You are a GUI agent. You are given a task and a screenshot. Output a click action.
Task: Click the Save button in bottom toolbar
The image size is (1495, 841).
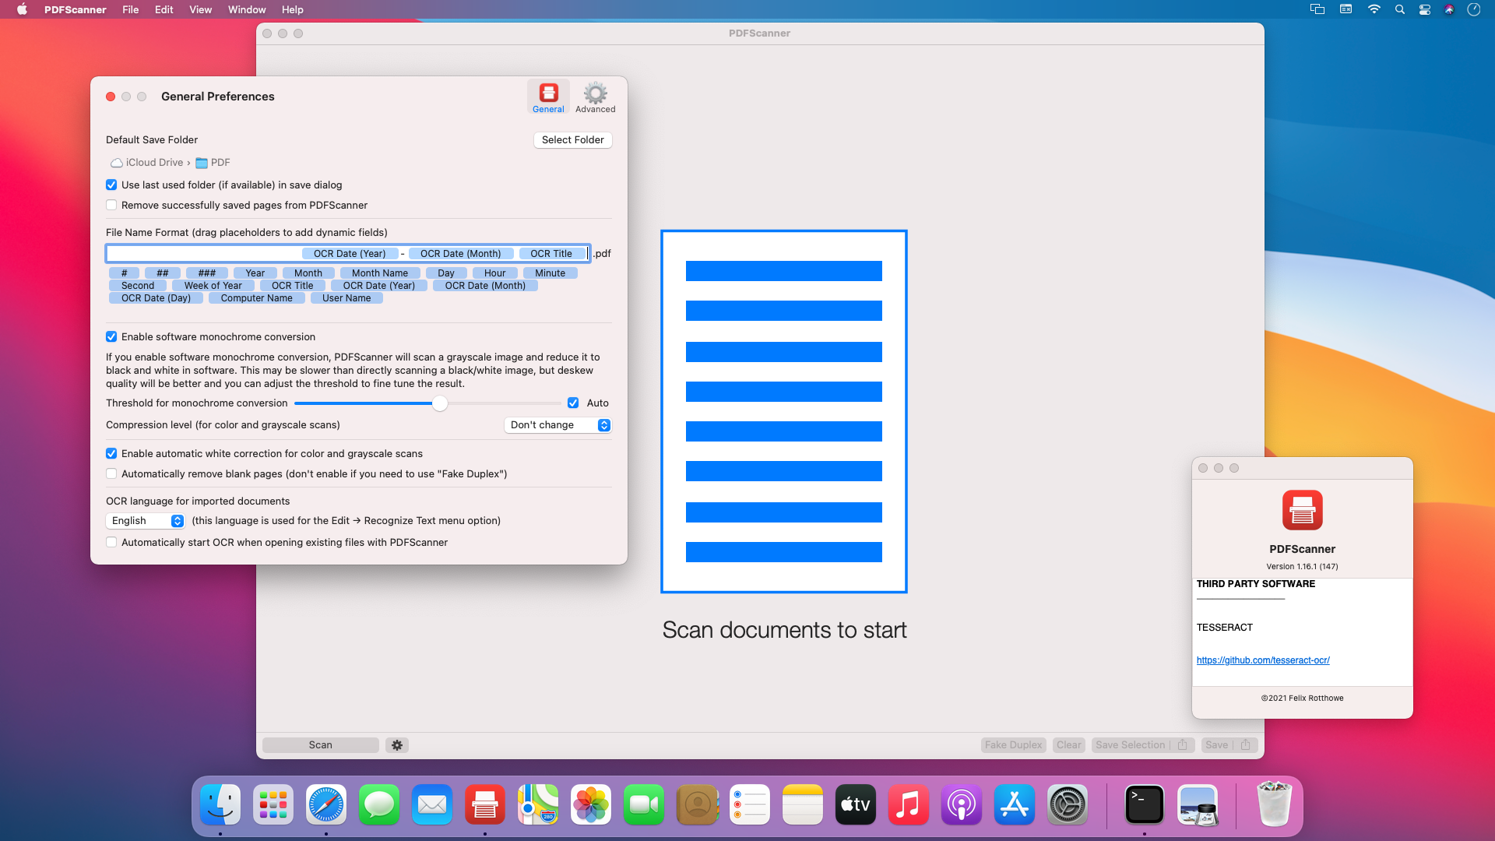coord(1216,745)
